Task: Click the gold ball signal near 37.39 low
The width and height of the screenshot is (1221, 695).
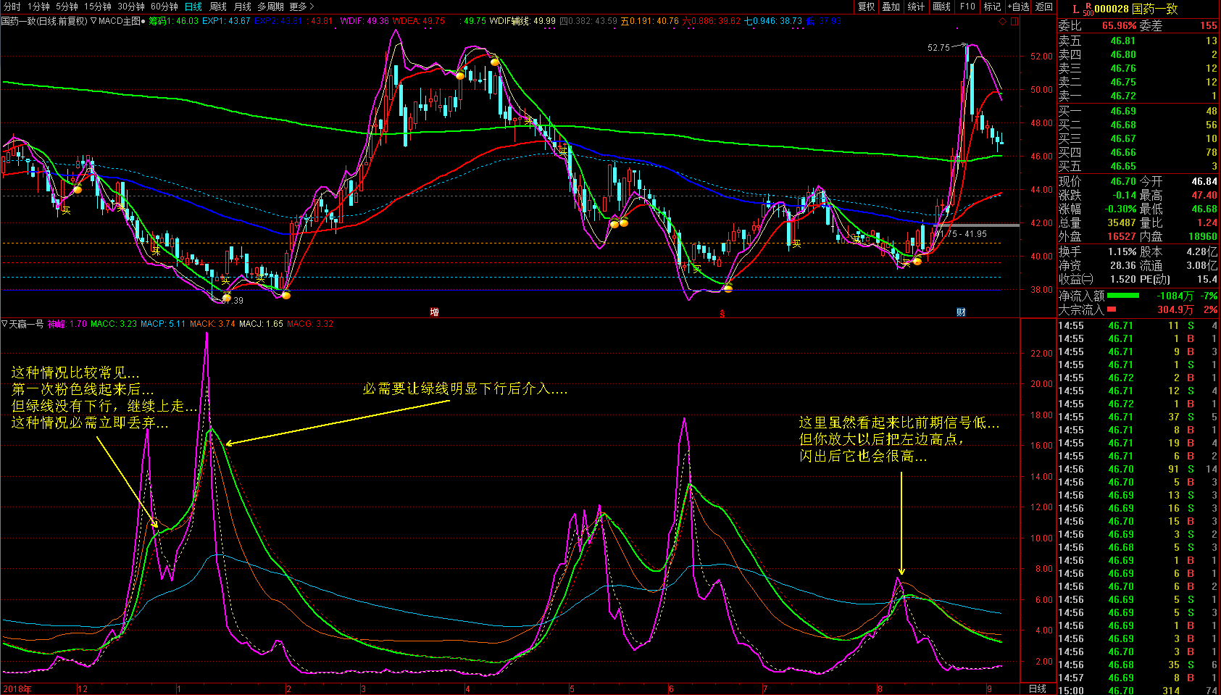Action: point(227,298)
